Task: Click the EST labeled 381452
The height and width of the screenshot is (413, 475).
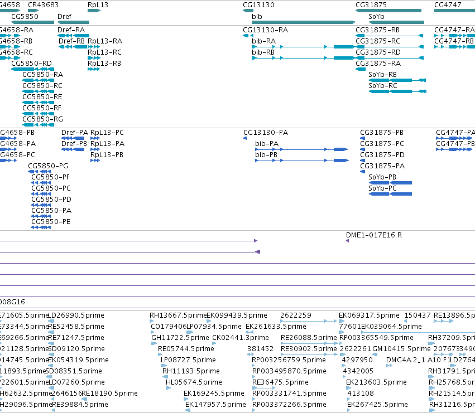Action: click(x=260, y=348)
